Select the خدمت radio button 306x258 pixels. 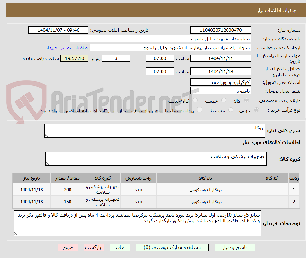[x=224, y=100]
